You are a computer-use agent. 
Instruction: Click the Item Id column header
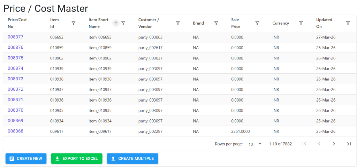coord(54,23)
